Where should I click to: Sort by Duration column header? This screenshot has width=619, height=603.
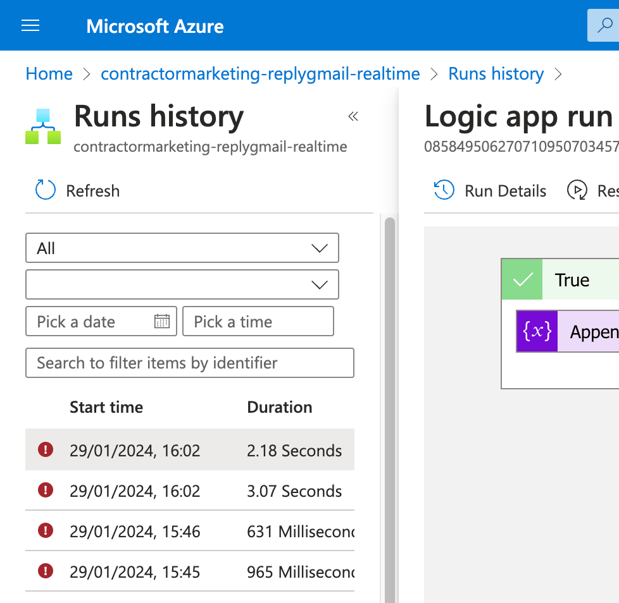pos(280,407)
